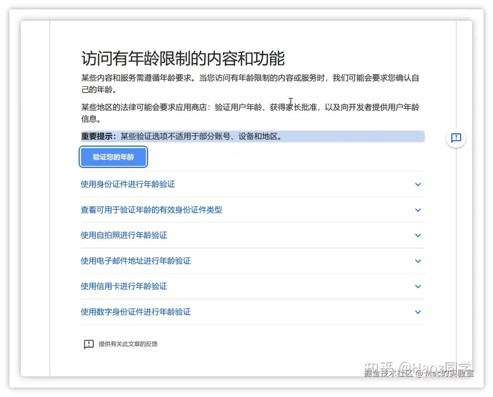The width and height of the screenshot is (493, 397).
Task: Click chevron in the 使用自拍照进行年龄验证 row
Action: click(x=418, y=236)
